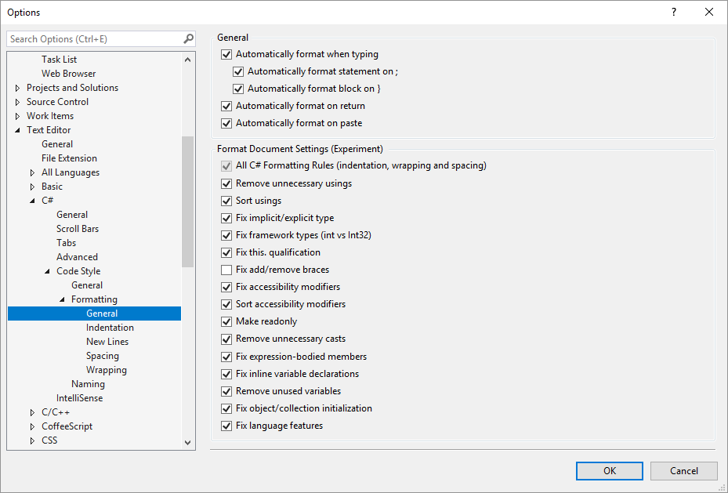
Task: Uncheck Remove unused variables
Action: tap(226, 390)
